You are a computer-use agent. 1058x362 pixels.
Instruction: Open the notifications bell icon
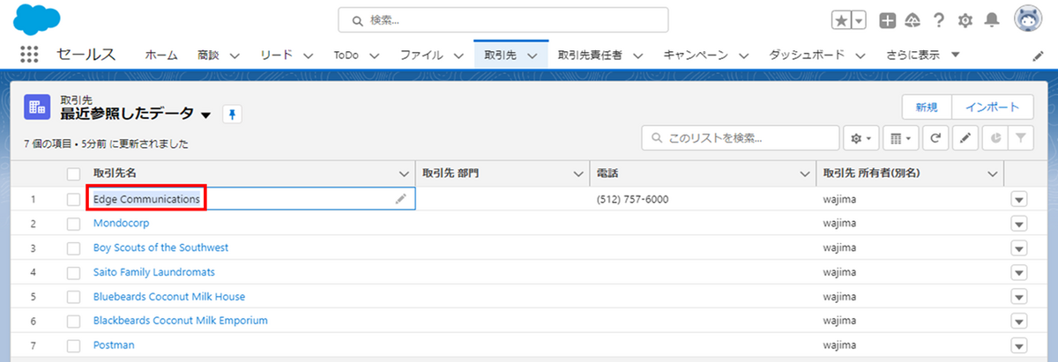click(992, 19)
